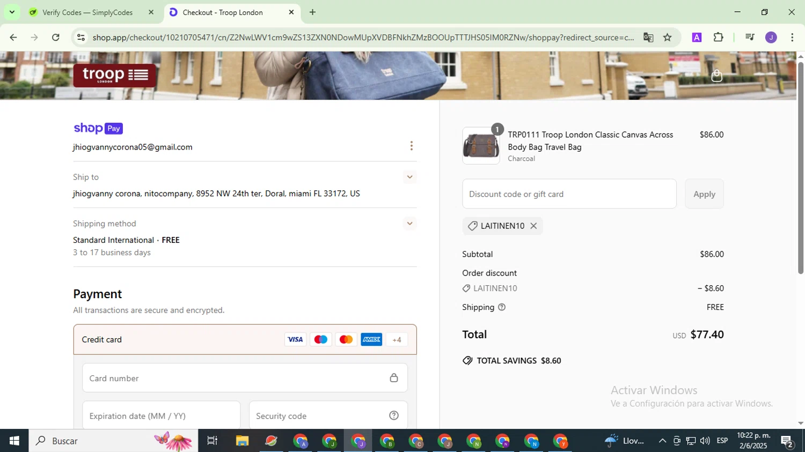
Task: Select the Visa card logo
Action: 295,339
